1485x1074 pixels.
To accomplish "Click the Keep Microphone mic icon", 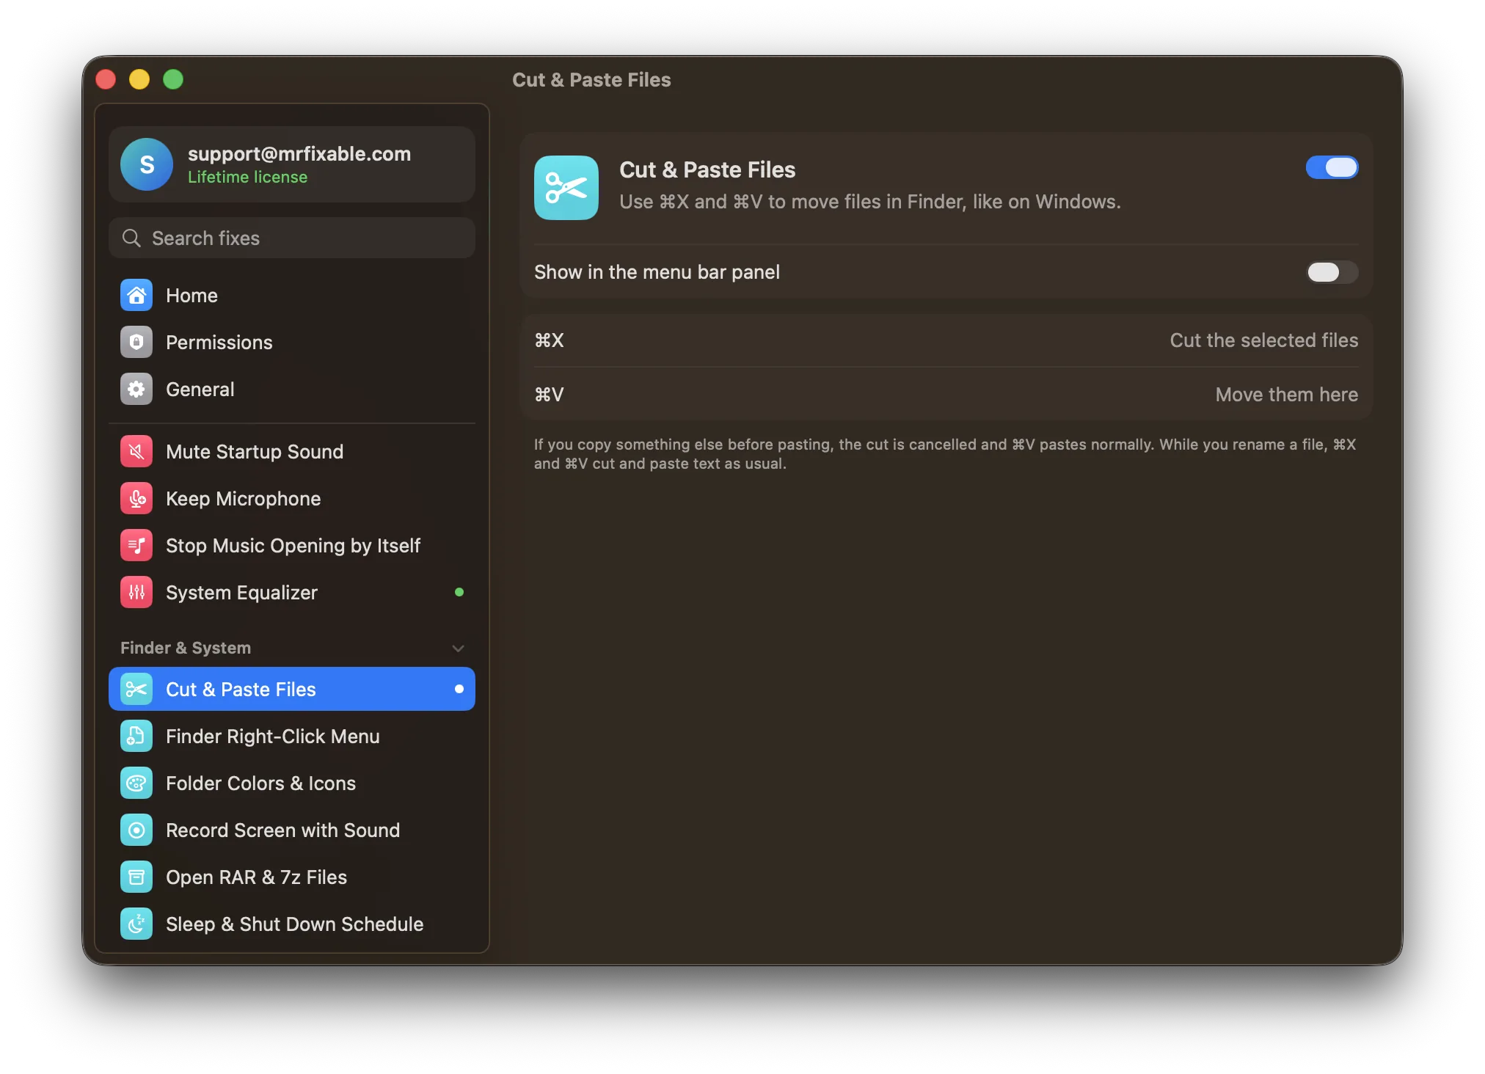I will [x=136, y=499].
